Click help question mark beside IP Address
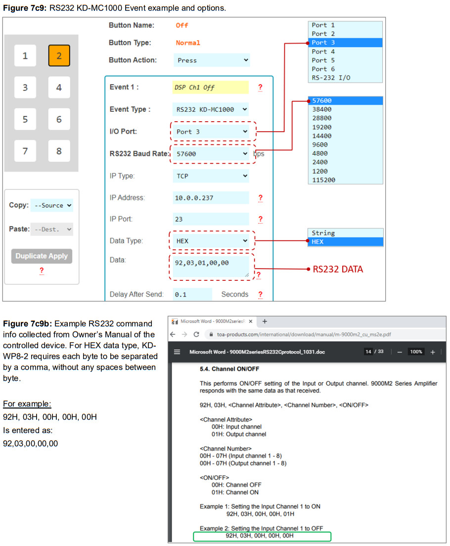 260,198
